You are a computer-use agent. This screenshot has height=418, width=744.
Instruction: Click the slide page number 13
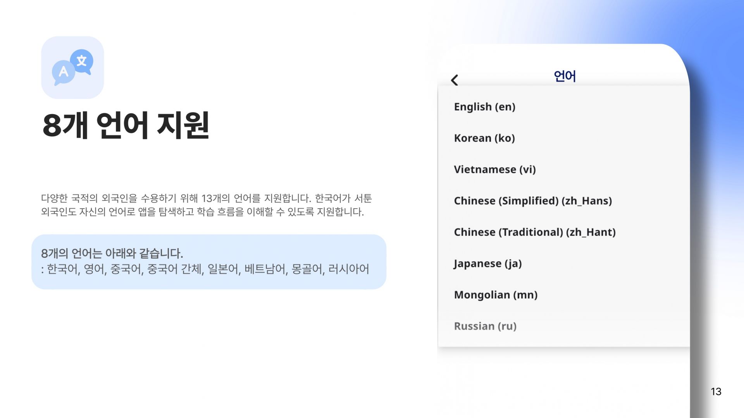pos(716,392)
